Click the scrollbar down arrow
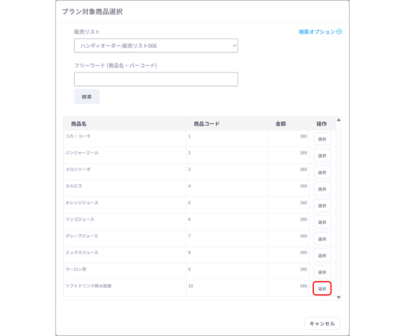The image size is (405, 336). (x=338, y=297)
